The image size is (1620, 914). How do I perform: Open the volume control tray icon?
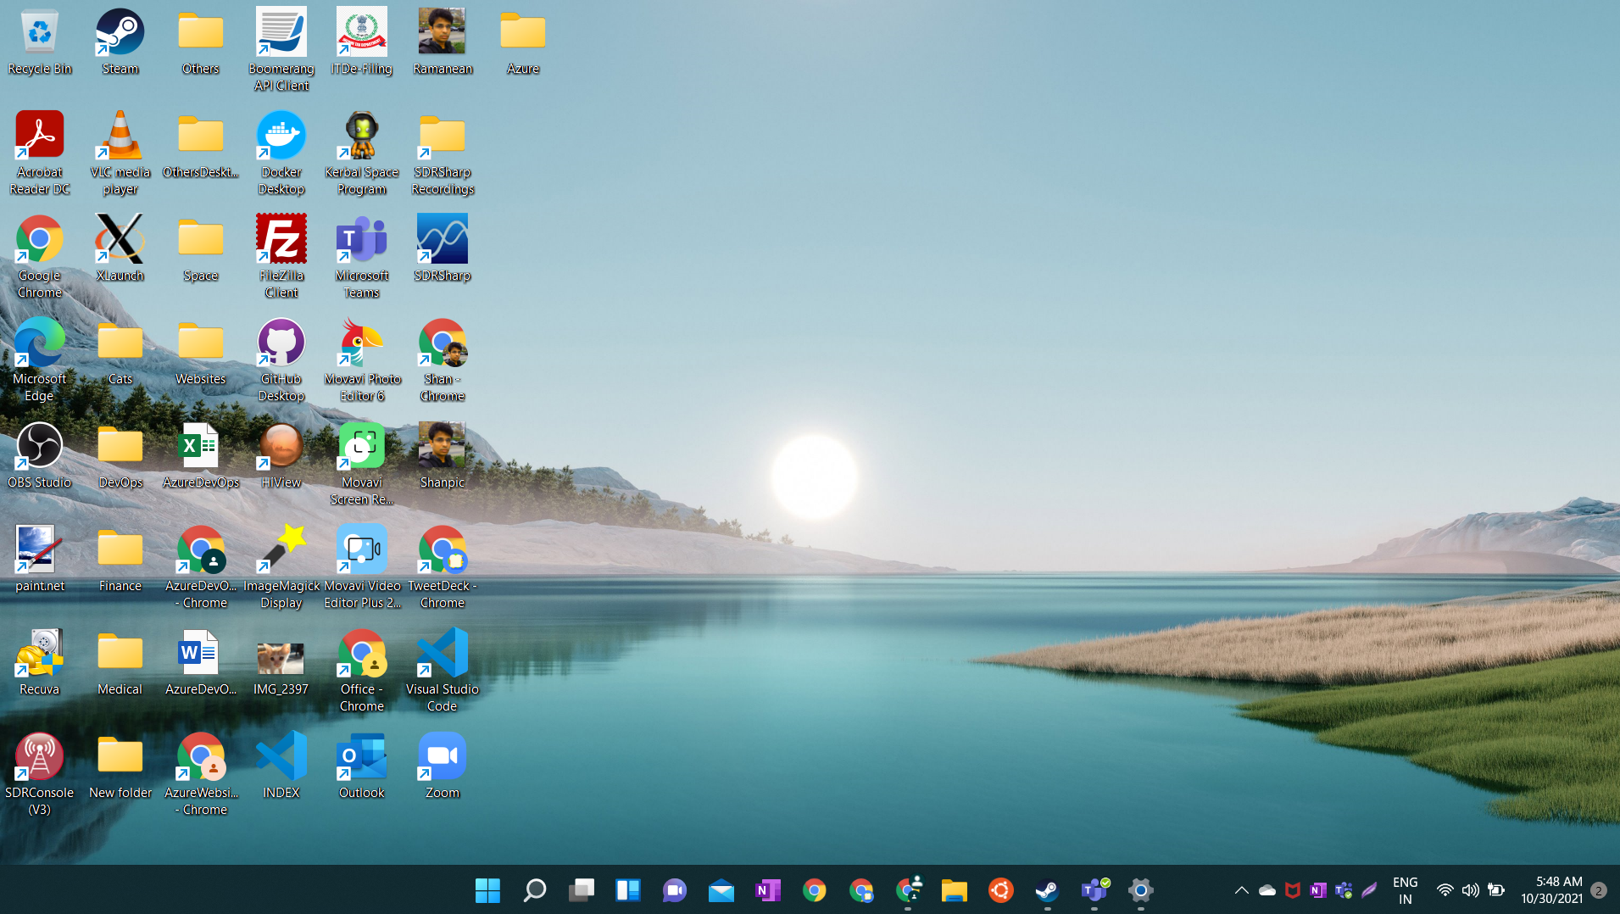click(1471, 890)
